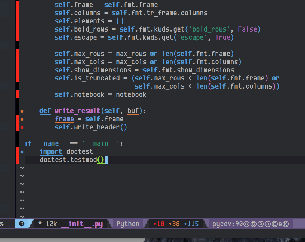305x242 pixels.
Task: Click orange warning dot beside def write_result
Action: (x=22, y=111)
